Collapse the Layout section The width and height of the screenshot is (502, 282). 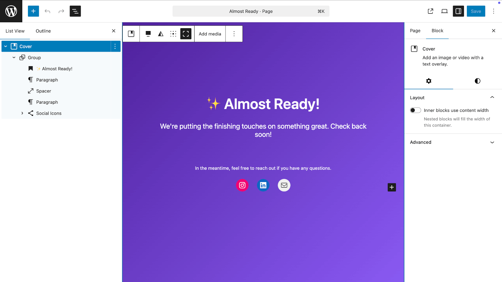pyautogui.click(x=492, y=97)
